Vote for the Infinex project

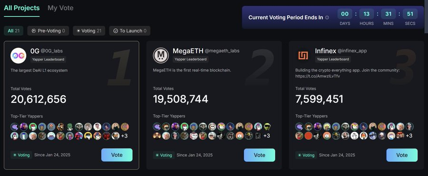402,155
